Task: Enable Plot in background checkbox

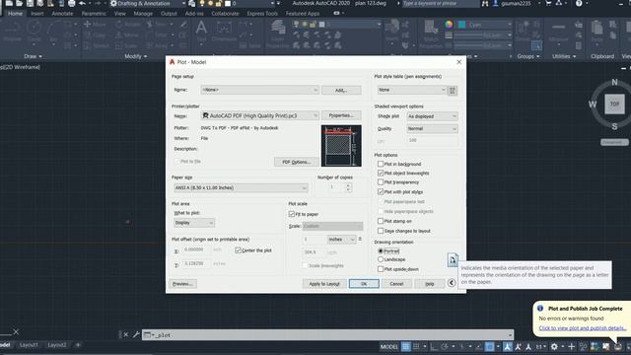Action: click(x=381, y=164)
